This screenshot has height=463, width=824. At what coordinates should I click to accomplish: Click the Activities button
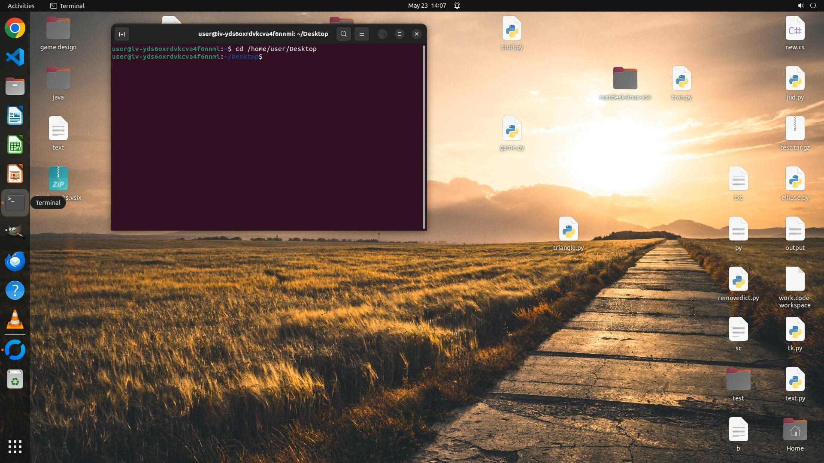point(21,6)
